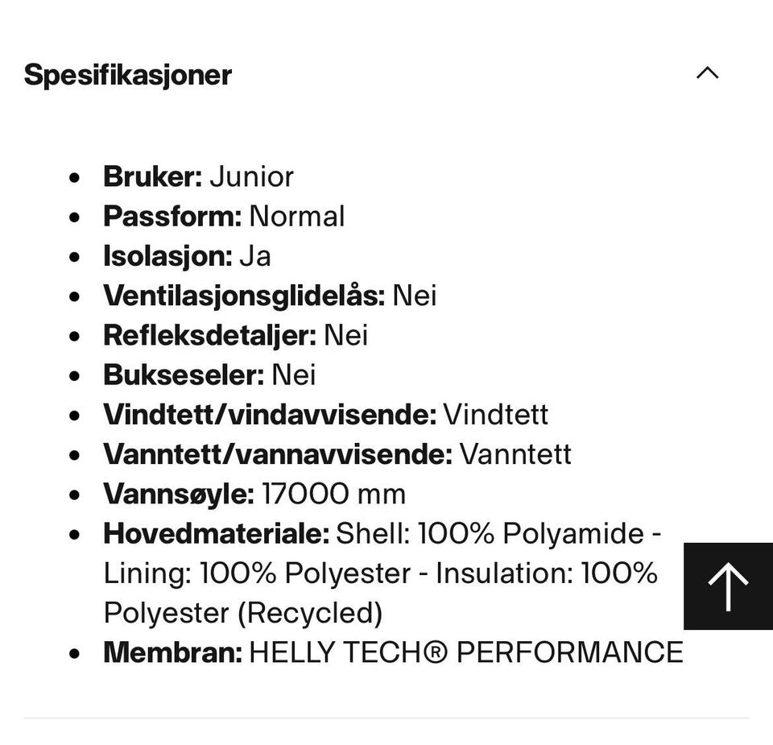The width and height of the screenshot is (773, 745).
Task: Click the Vanntett/vannavvisende label
Action: 277,454
